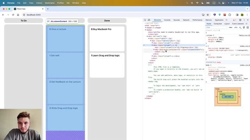Close the React App tab
The image size is (250, 140).
coord(43,9)
